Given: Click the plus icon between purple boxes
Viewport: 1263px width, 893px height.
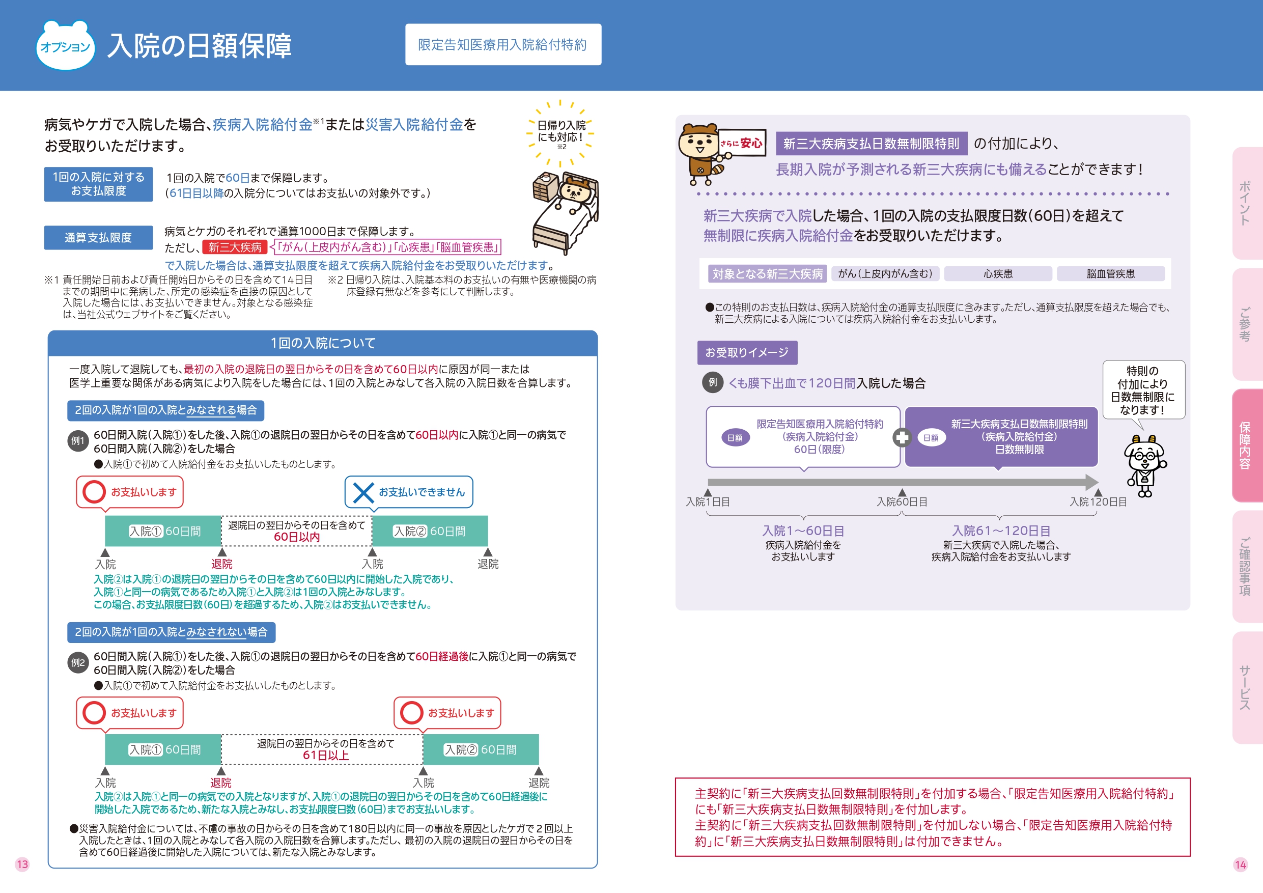Looking at the screenshot, I should tap(902, 437).
